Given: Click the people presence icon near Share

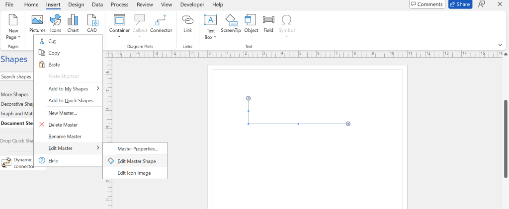Looking at the screenshot, I should [x=481, y=4].
